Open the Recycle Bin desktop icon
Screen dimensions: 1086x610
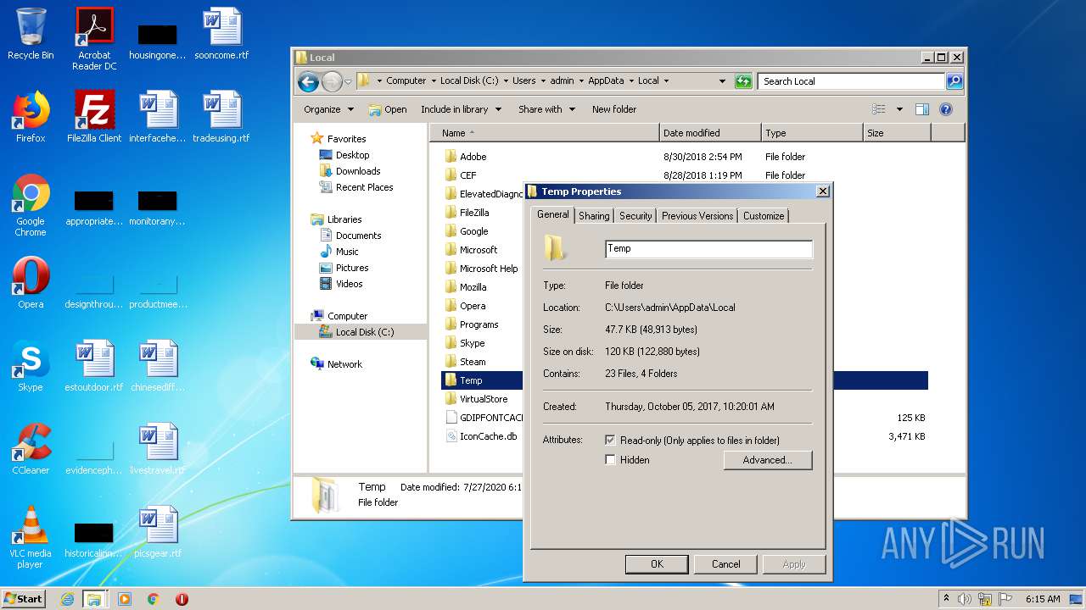[31, 34]
